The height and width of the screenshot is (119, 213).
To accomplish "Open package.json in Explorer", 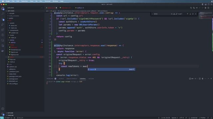I will pyautogui.click(x=13, y=79).
